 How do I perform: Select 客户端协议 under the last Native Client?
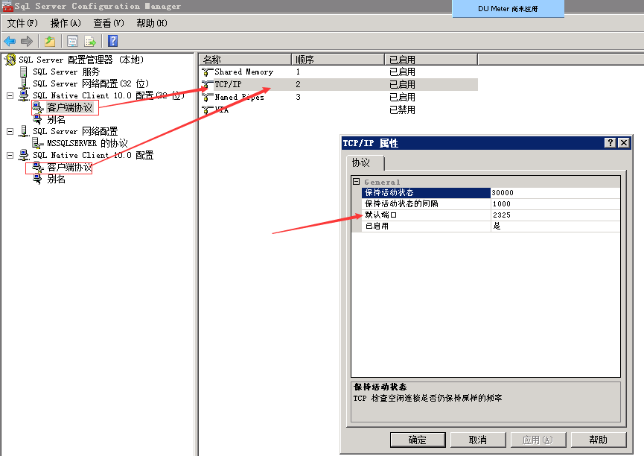(x=69, y=168)
